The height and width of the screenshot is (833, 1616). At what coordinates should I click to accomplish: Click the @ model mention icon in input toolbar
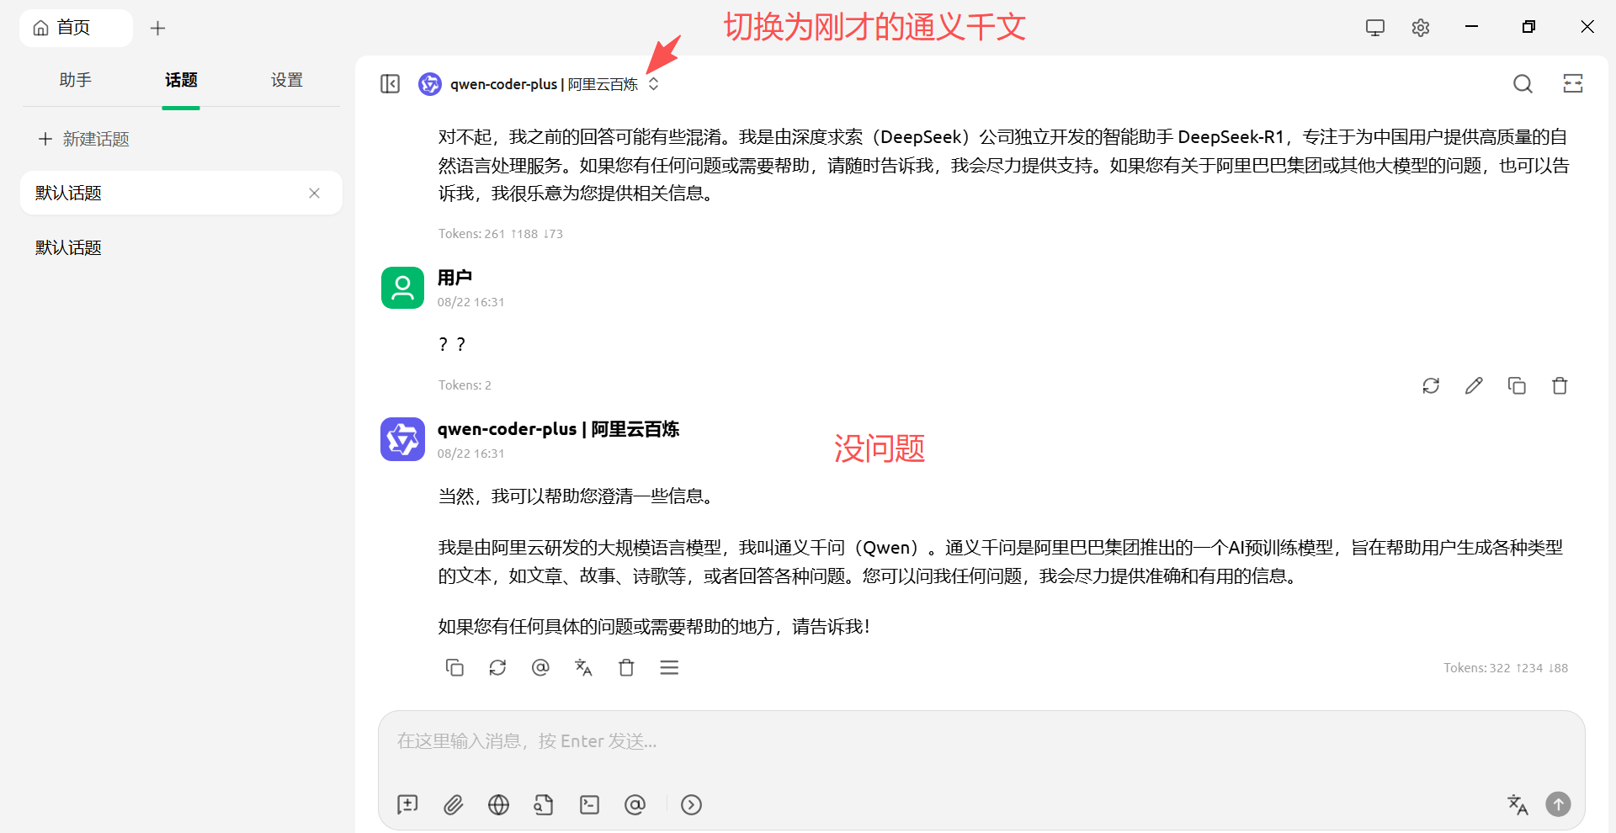(x=635, y=804)
